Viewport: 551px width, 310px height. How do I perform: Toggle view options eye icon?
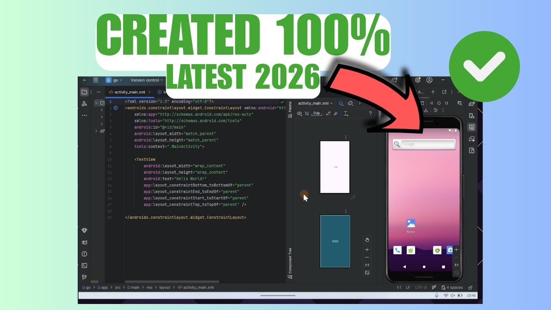(300, 114)
